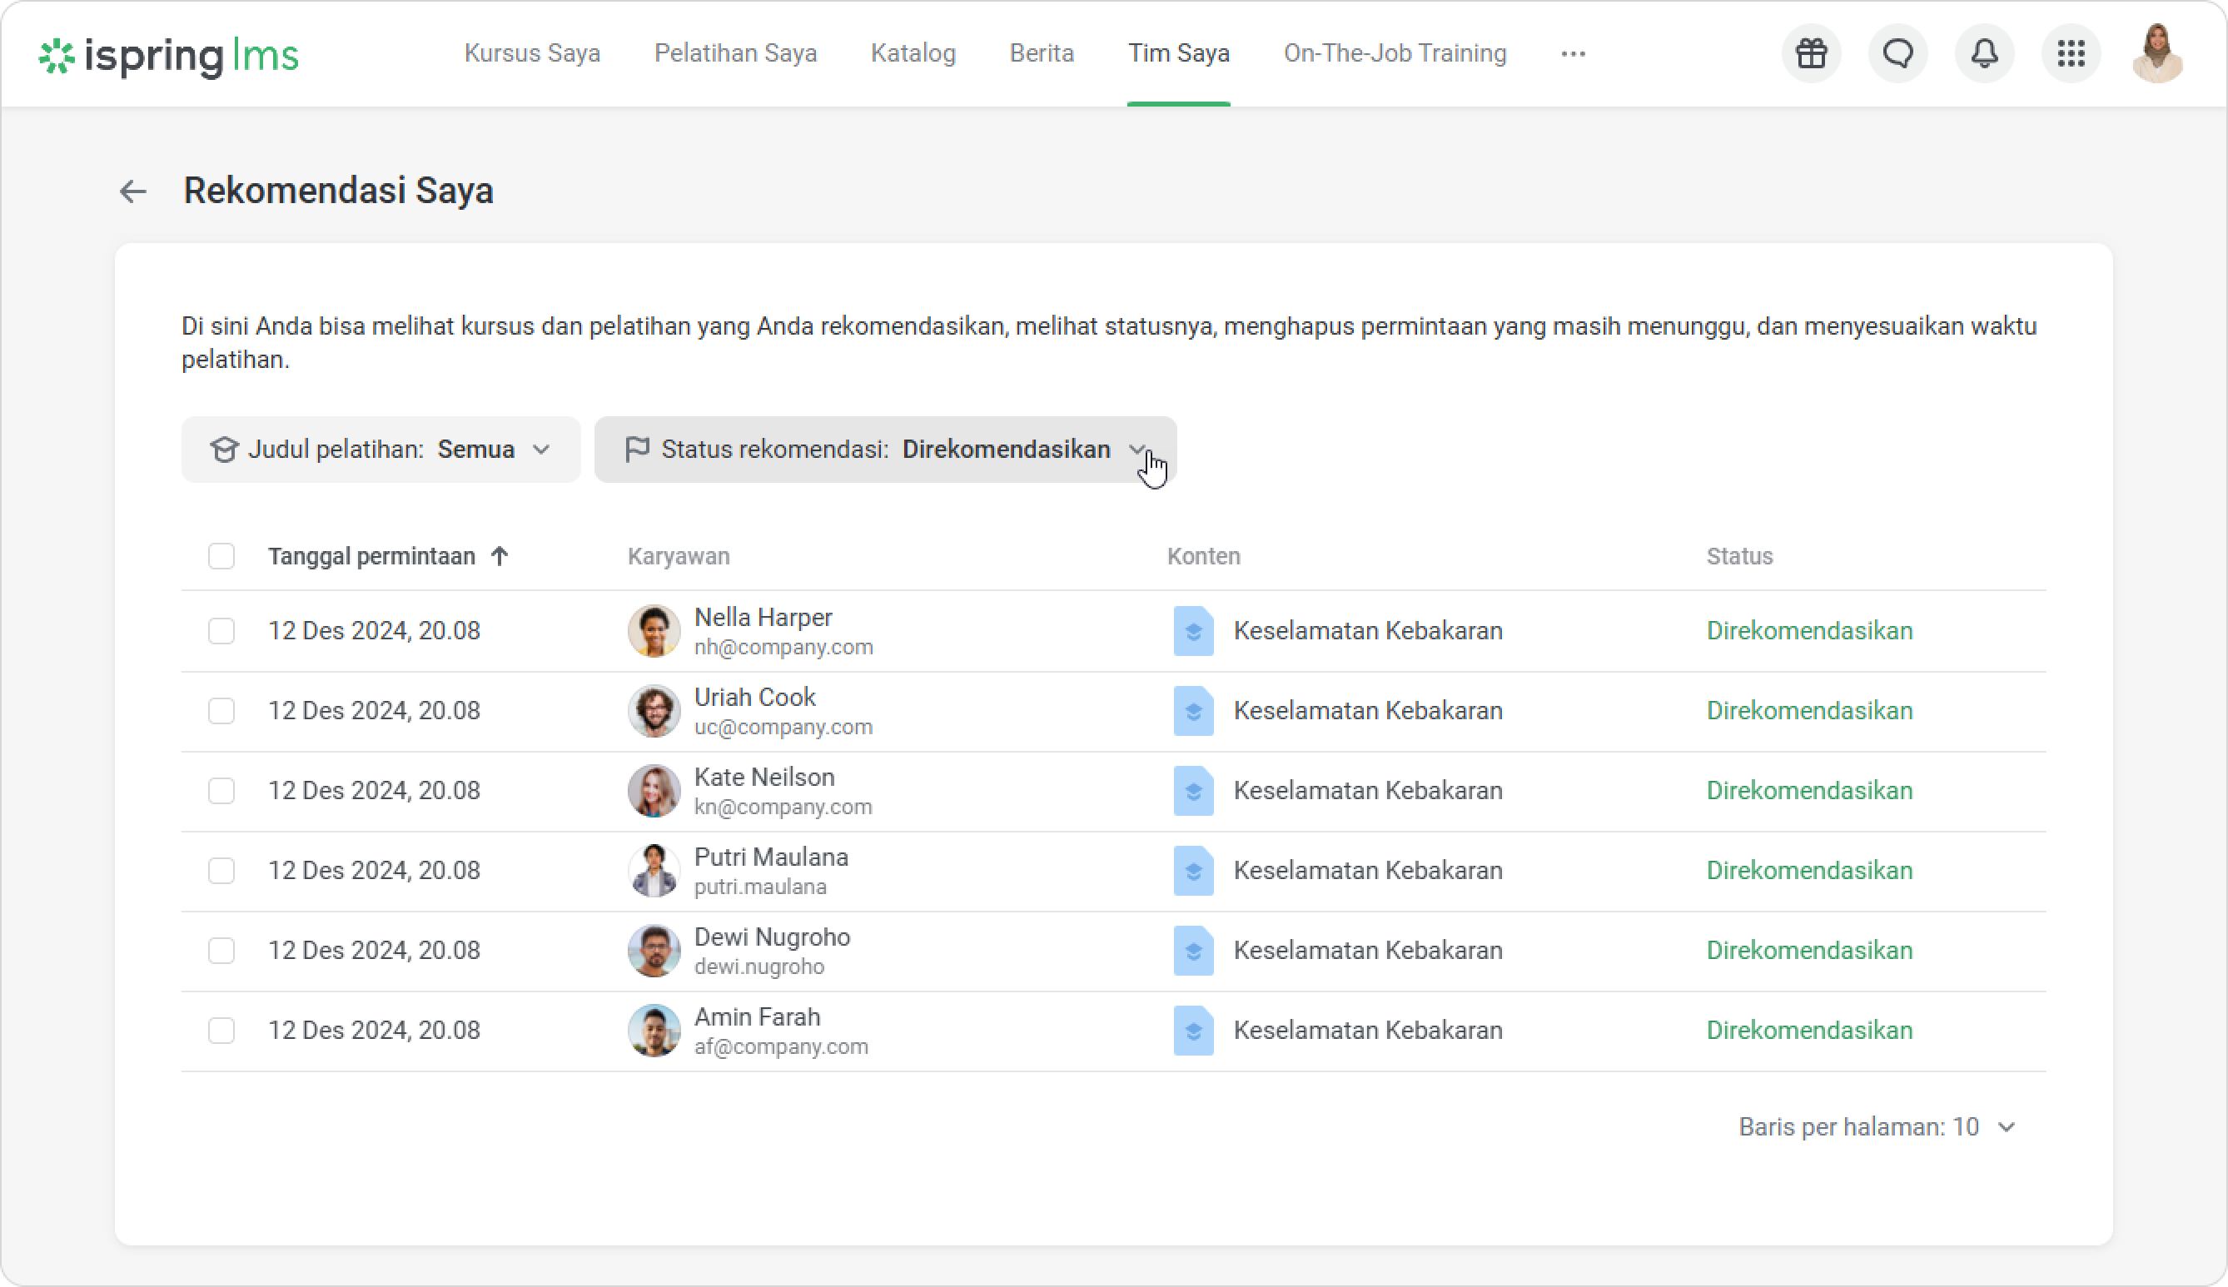Screen dimensions: 2228x1287
Task: Click Keselamatan Kebakaran link in Putri Maulana's row
Action: point(1367,871)
